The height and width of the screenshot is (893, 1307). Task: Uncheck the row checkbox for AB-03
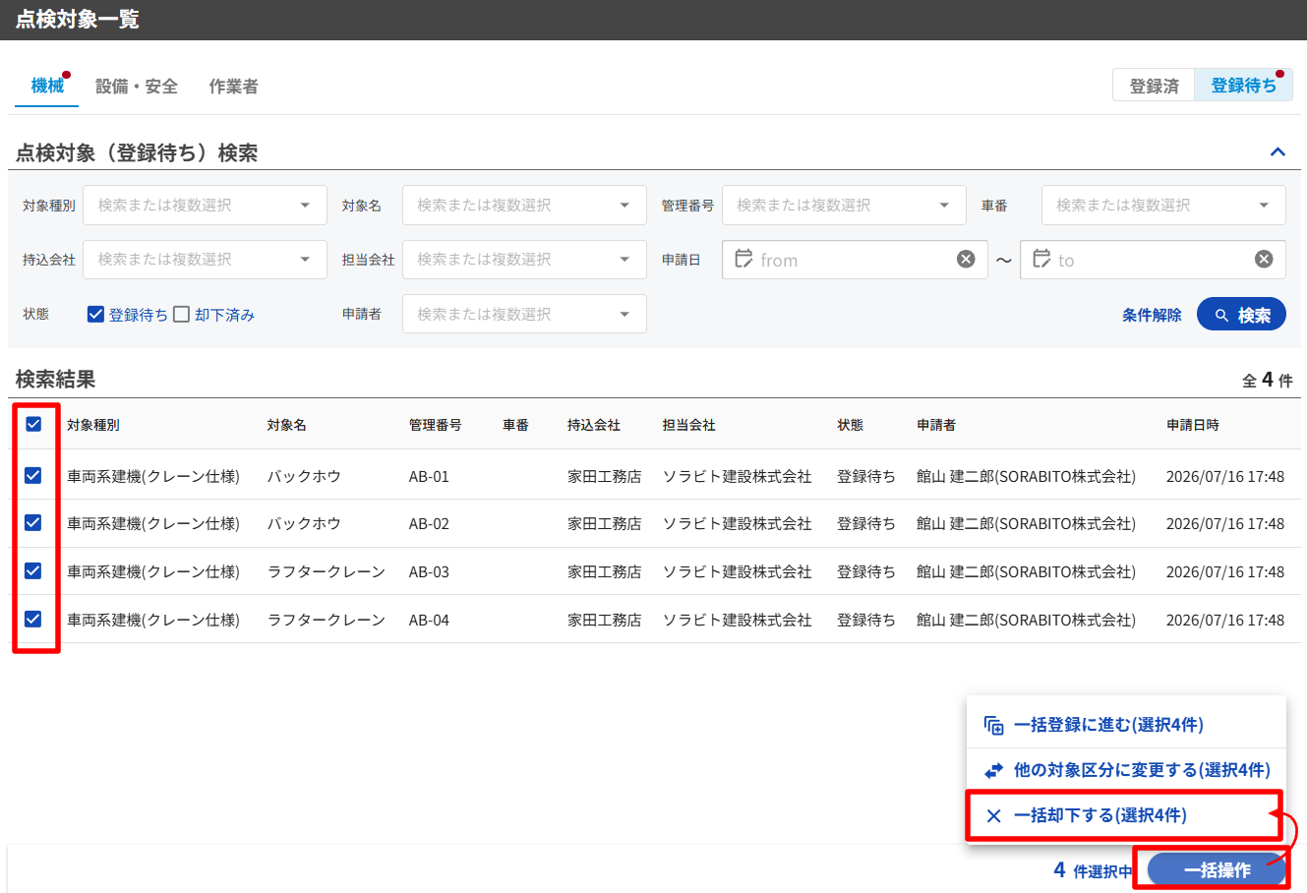click(33, 570)
